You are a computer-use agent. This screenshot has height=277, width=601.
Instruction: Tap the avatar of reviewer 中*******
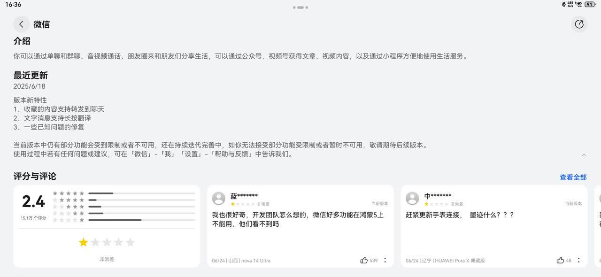pos(412,198)
